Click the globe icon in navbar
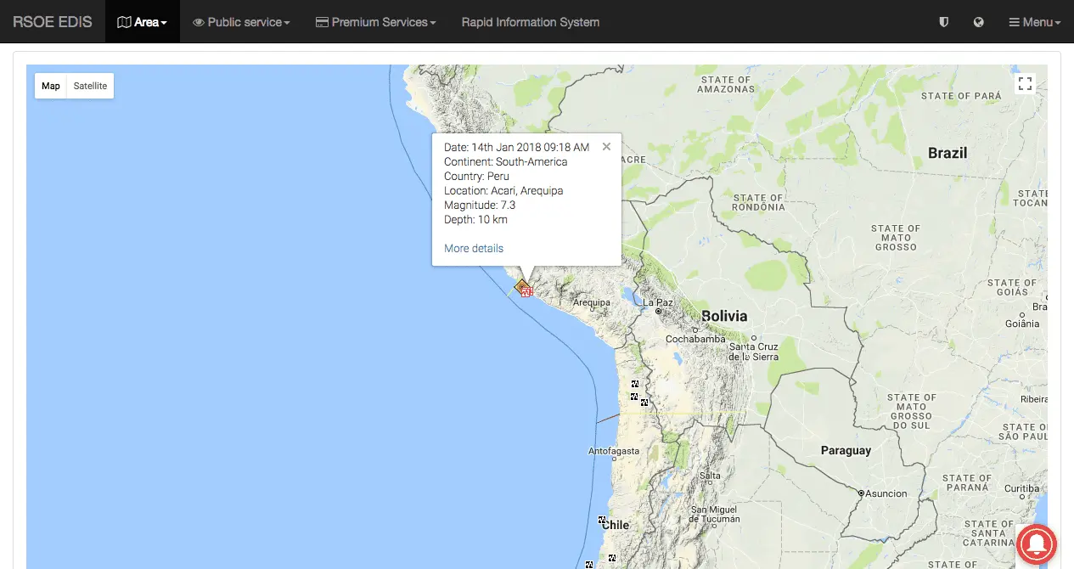This screenshot has width=1074, height=569. pos(979,22)
